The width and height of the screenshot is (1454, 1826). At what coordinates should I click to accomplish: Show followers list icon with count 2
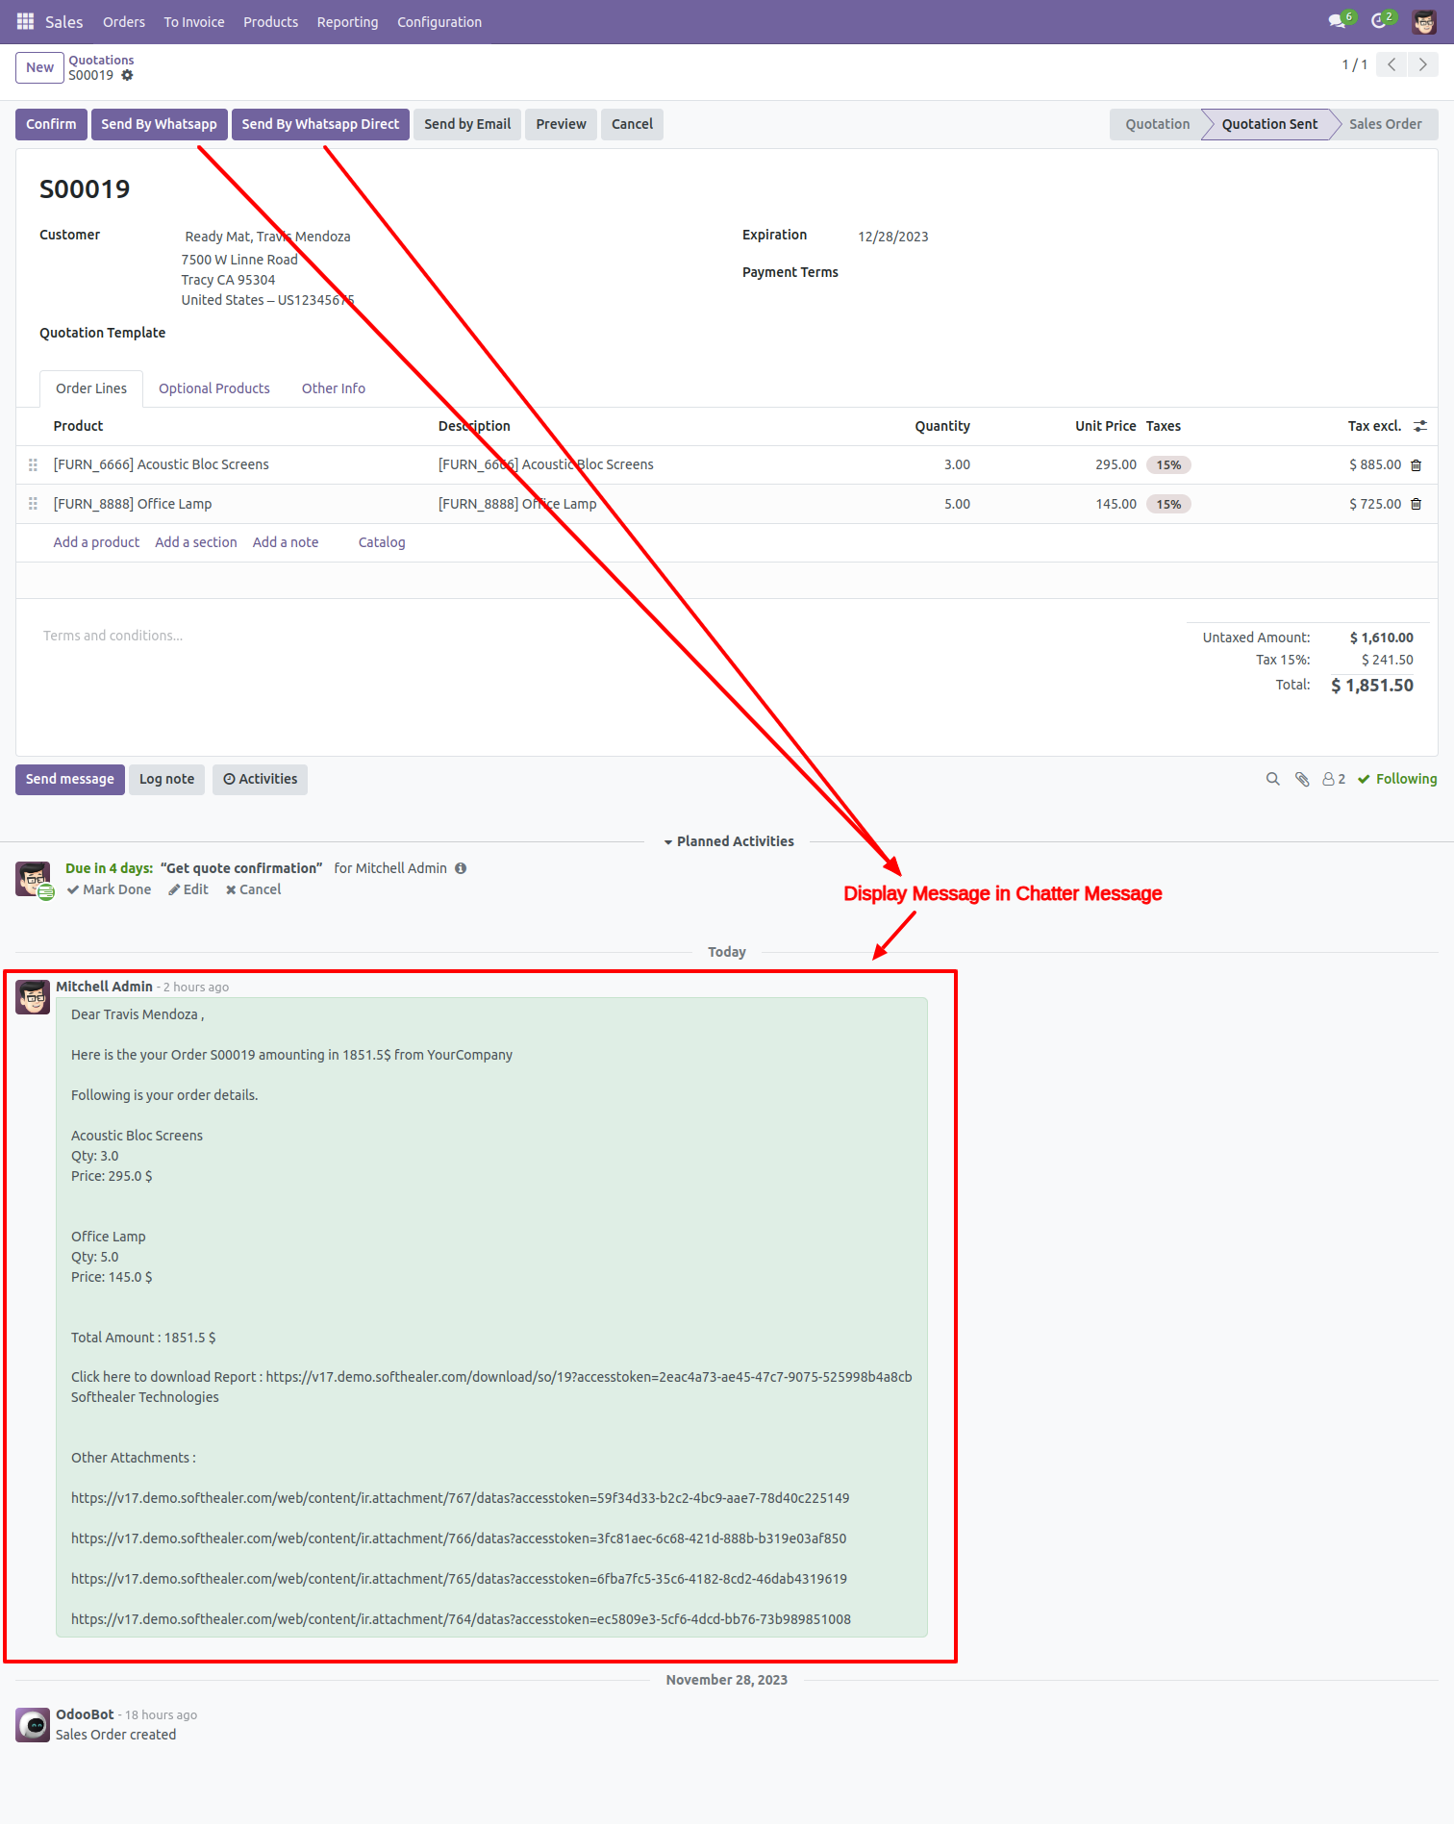(1334, 780)
